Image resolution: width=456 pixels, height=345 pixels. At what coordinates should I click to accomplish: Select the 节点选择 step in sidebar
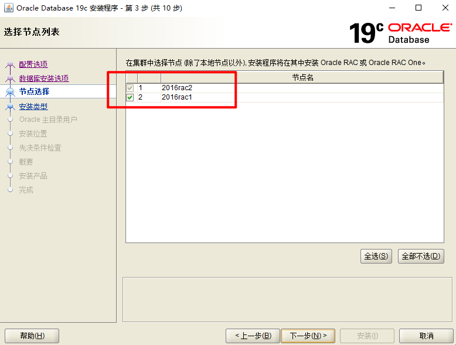coord(34,91)
